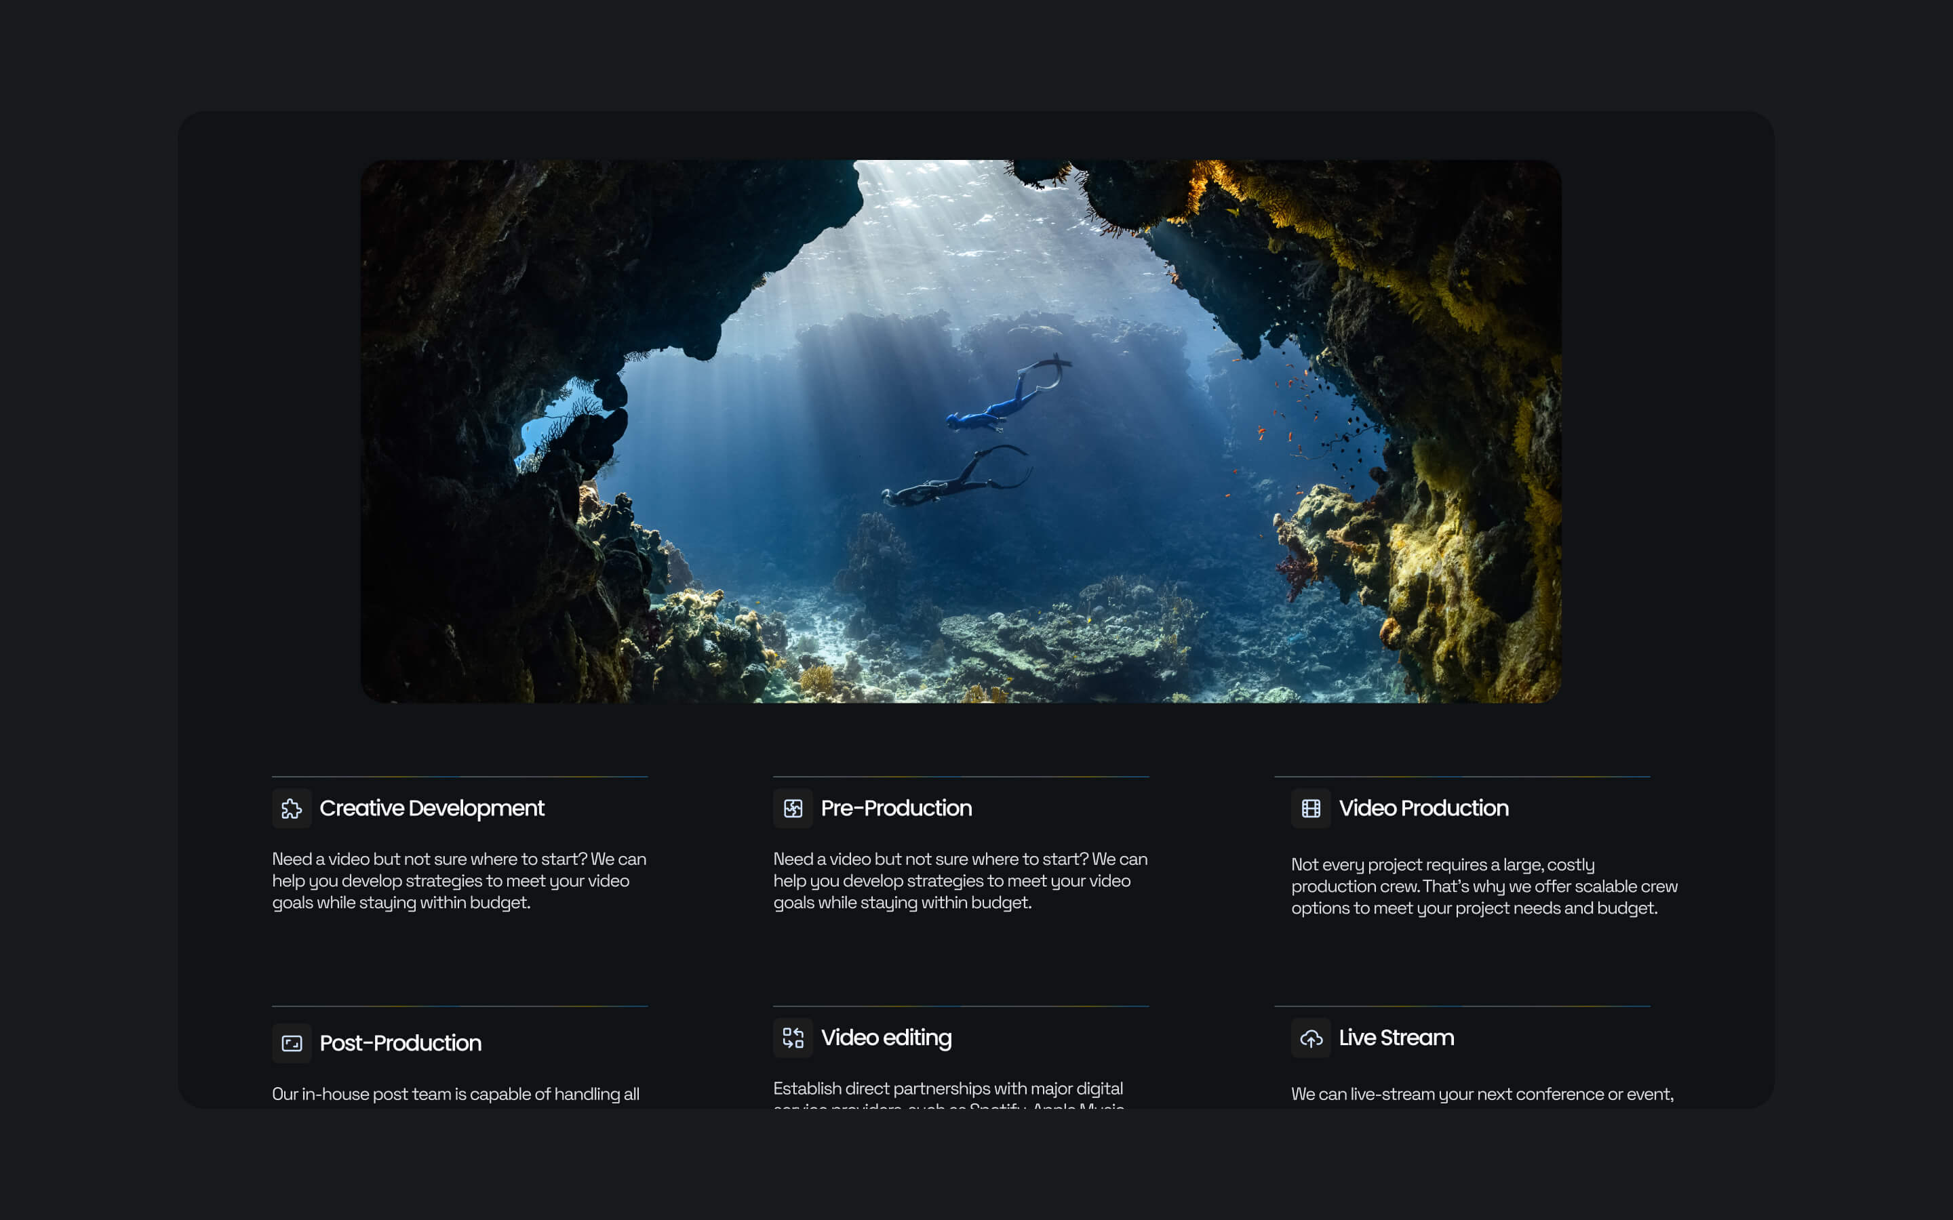1953x1220 pixels.
Task: Select the Video editing heading
Action: tap(886, 1038)
